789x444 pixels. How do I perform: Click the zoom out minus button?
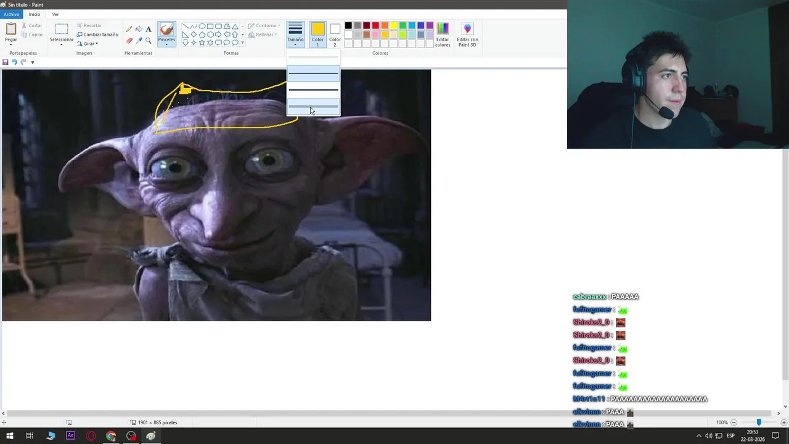click(734, 422)
